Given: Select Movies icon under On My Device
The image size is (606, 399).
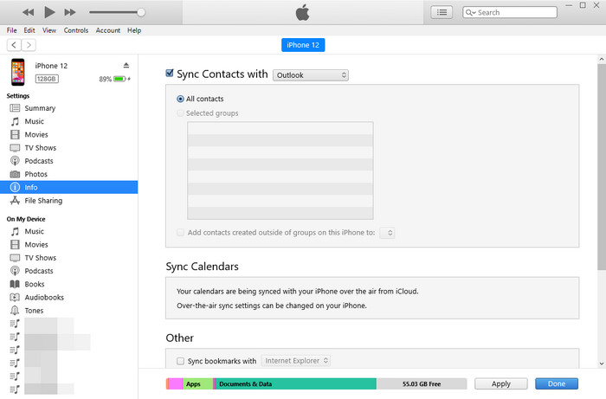Looking at the screenshot, I should tap(15, 244).
